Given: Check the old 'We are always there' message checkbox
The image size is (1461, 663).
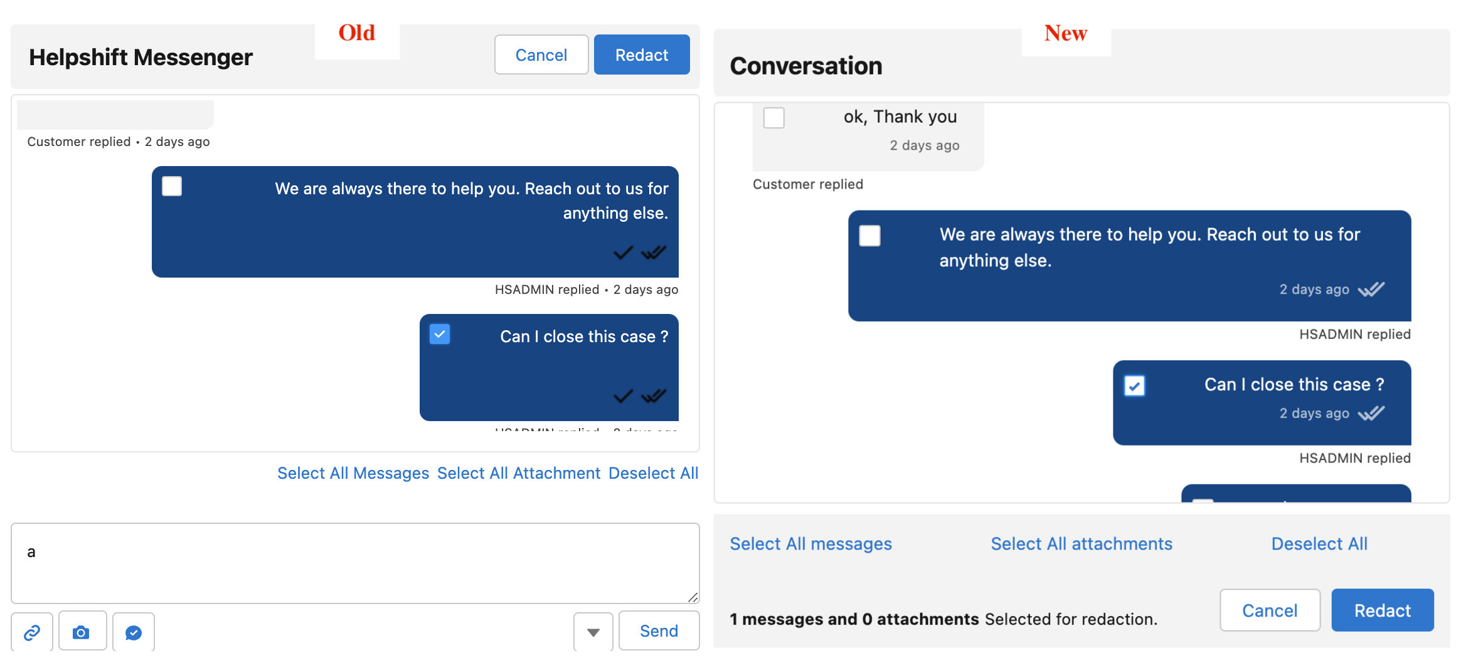Looking at the screenshot, I should tap(172, 186).
